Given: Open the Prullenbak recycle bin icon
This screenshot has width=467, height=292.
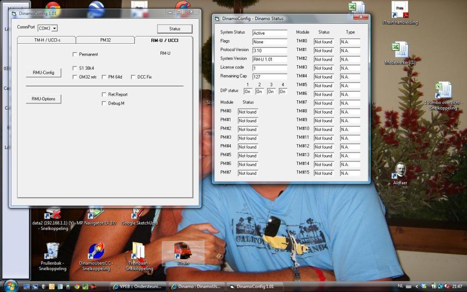Looking at the screenshot, I should 52,251.
